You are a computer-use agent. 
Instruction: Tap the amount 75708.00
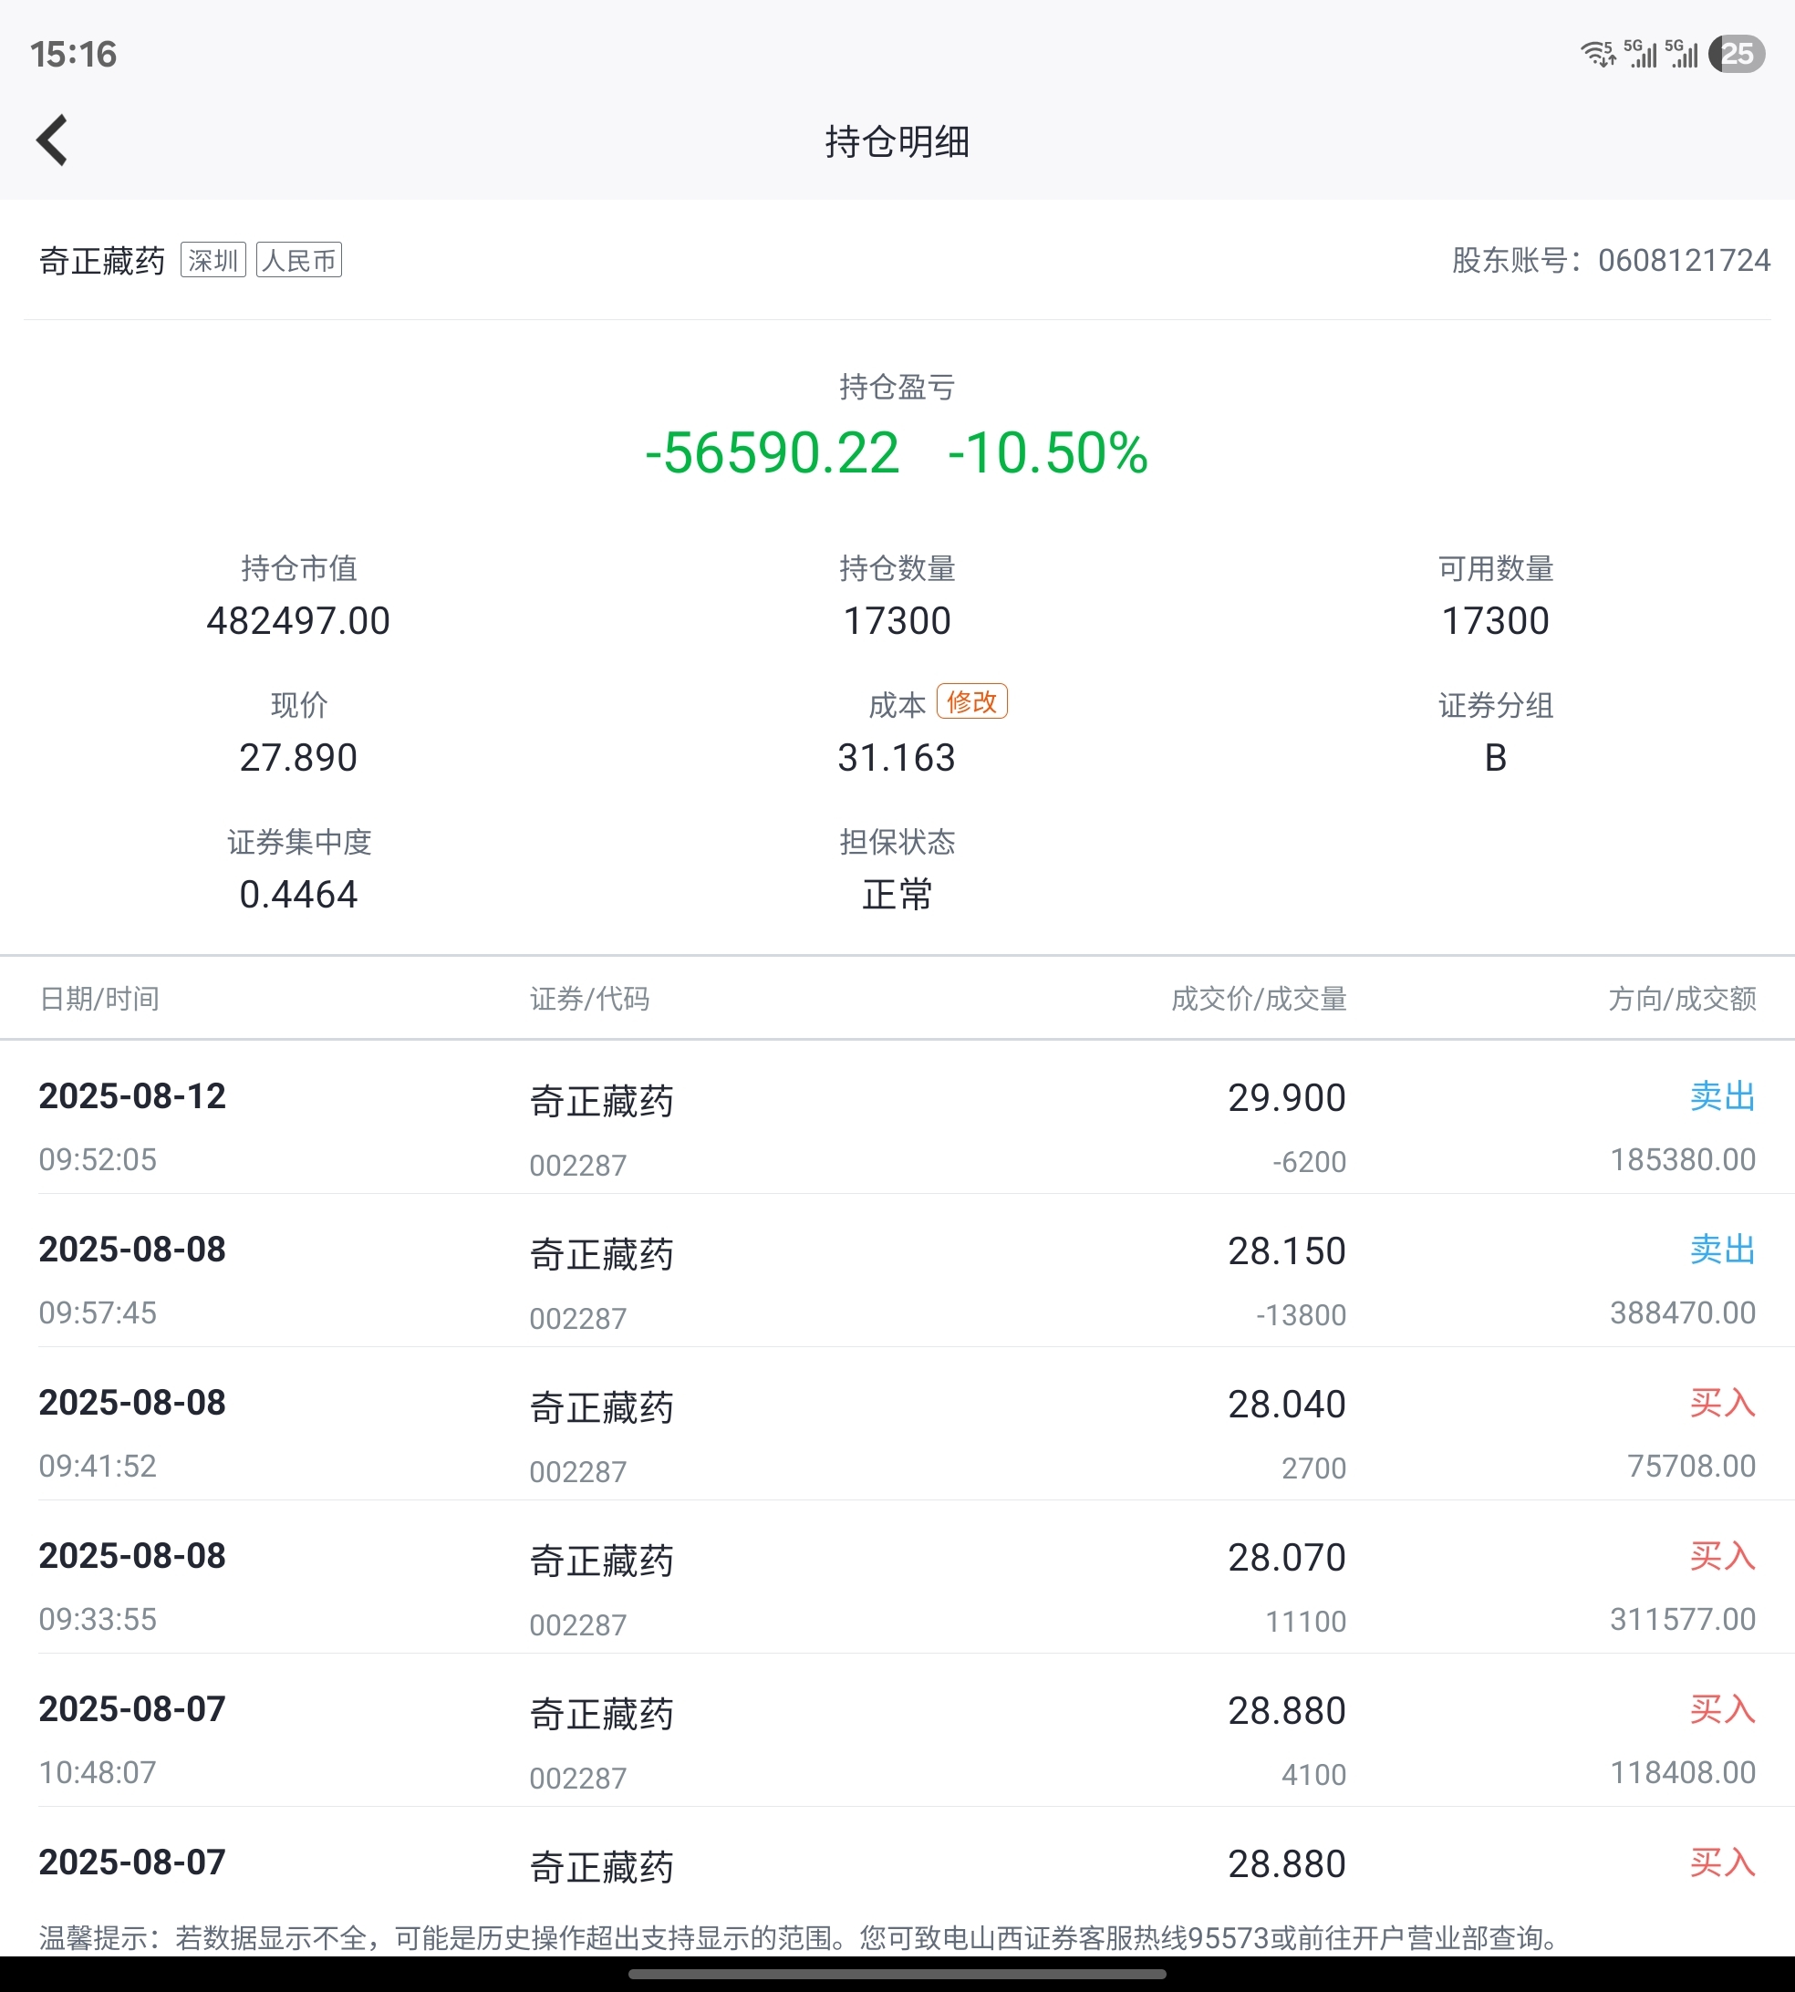click(1691, 1466)
